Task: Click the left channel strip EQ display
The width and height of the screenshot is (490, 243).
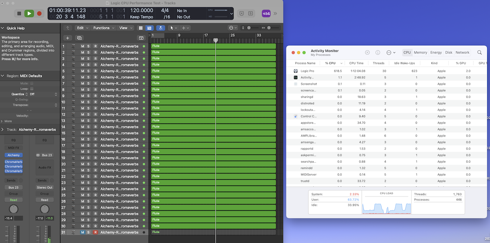Action: point(13,140)
